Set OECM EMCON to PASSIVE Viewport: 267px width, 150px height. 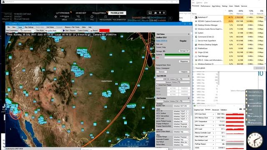[184, 95]
